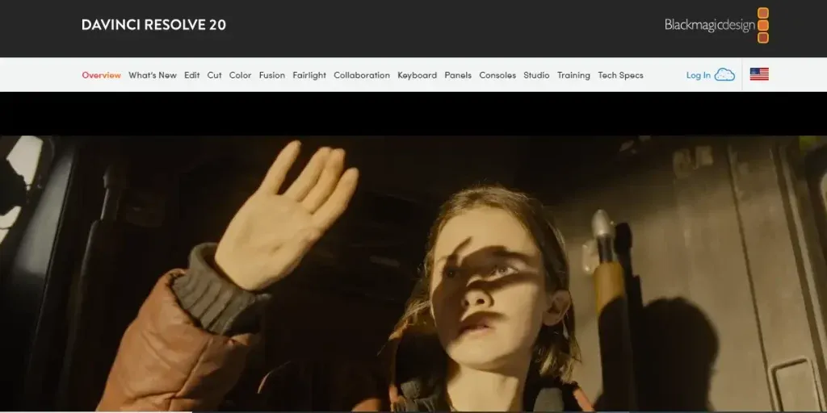Open the Overview tab
Screen dimensions: 827x413
[101, 75]
